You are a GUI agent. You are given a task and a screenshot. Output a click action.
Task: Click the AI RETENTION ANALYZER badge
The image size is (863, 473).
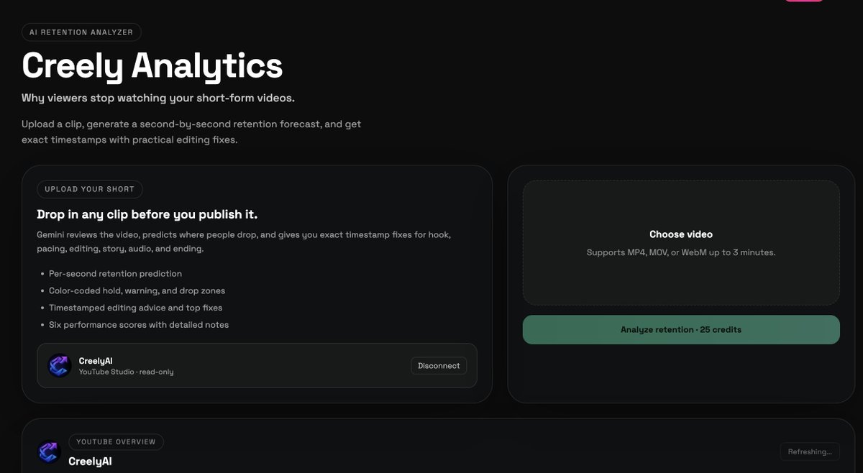click(x=82, y=32)
